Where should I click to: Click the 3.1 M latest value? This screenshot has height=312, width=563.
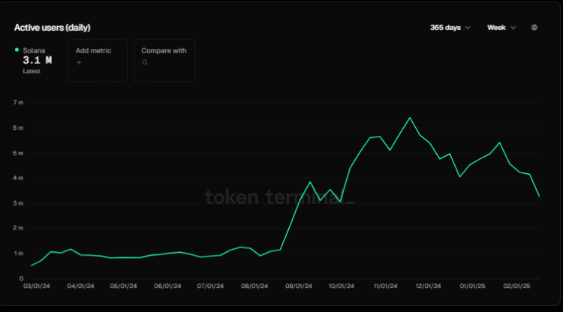pyautogui.click(x=38, y=60)
